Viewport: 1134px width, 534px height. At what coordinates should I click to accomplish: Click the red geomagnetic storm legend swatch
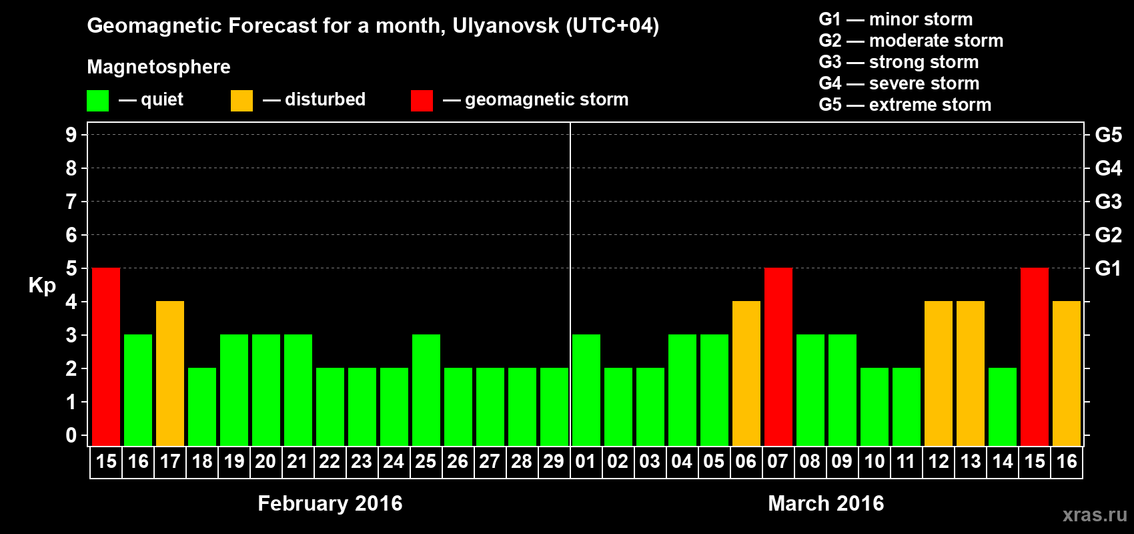[x=422, y=101]
